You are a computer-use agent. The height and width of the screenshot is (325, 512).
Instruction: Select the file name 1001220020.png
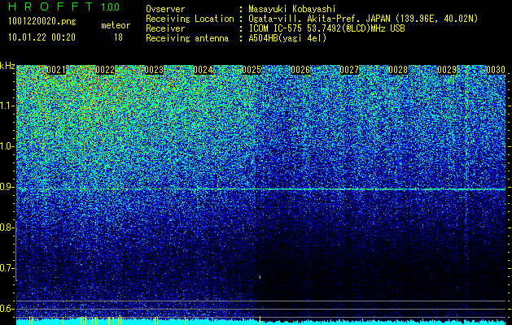point(42,21)
